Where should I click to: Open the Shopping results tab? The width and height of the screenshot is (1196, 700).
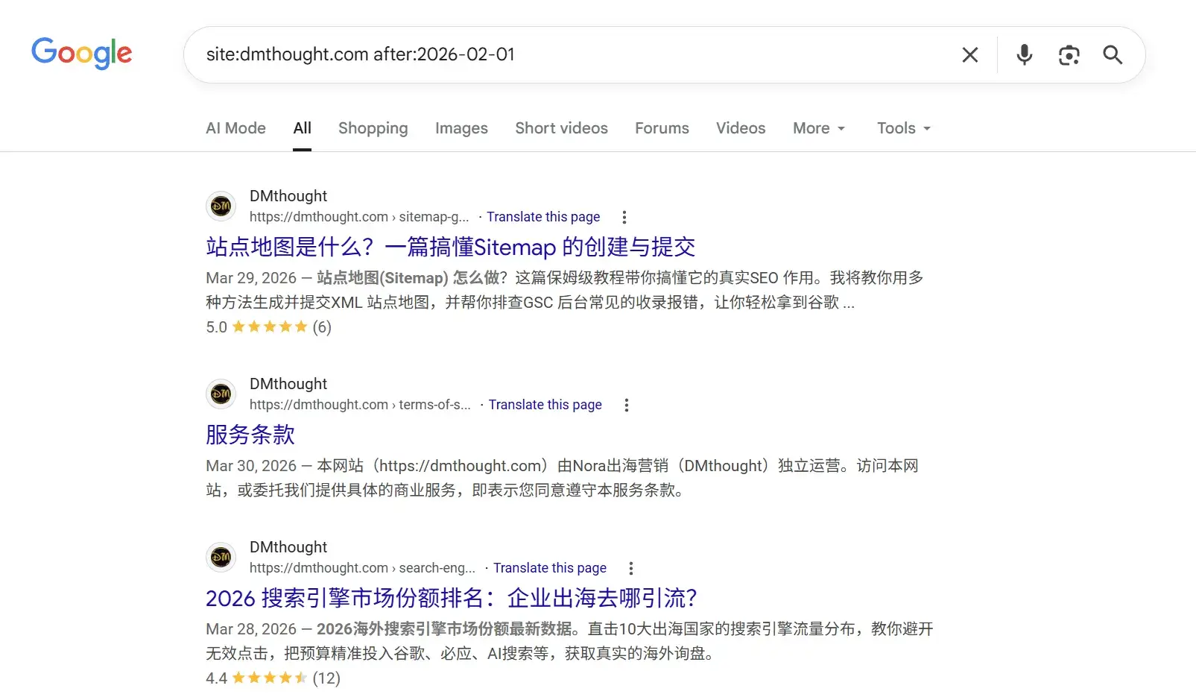pyautogui.click(x=373, y=128)
